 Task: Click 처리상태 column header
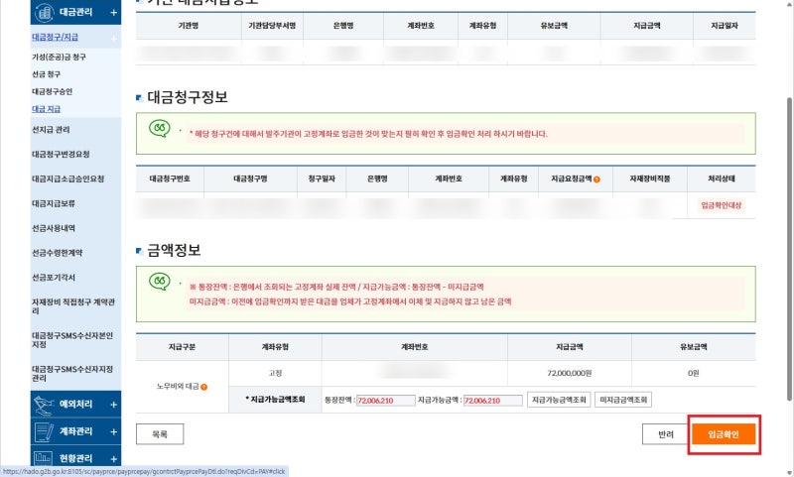722,179
